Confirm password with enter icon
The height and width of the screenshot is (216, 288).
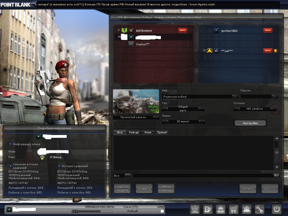[x=274, y=96]
